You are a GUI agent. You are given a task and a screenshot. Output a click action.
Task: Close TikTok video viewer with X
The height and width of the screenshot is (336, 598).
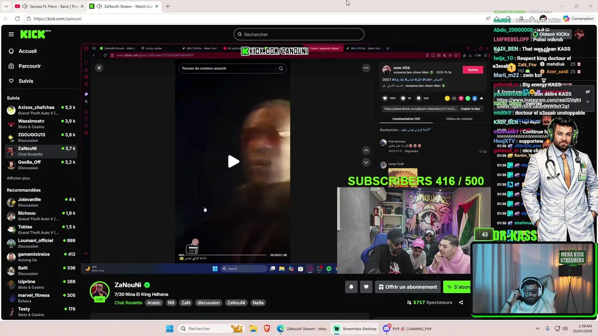(x=99, y=68)
